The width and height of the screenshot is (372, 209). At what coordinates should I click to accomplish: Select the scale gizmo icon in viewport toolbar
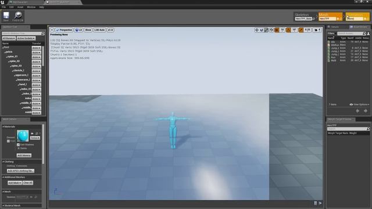click(266, 30)
